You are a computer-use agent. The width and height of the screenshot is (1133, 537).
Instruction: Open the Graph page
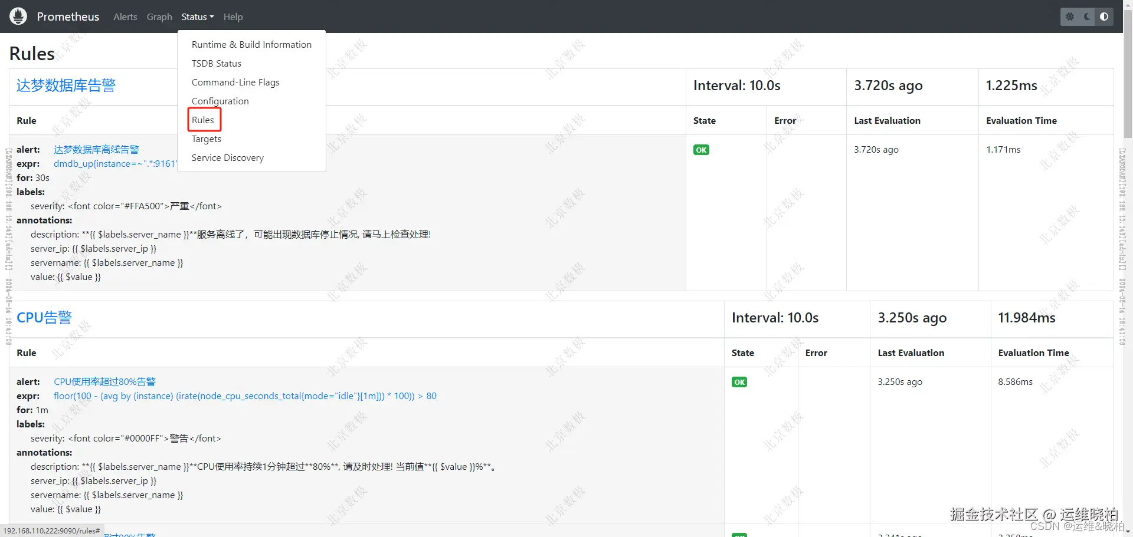coord(159,17)
